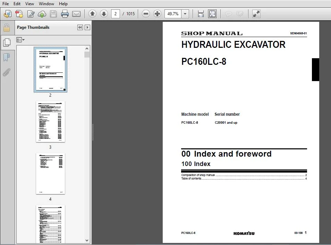The height and width of the screenshot is (245, 331).
Task: Zoom in with the plus button
Action: [x=157, y=14]
